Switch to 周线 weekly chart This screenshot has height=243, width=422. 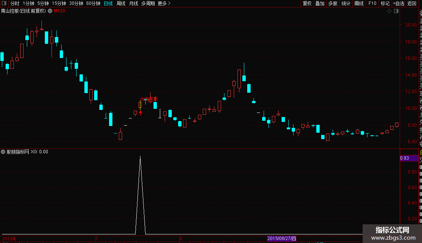(x=121, y=3)
